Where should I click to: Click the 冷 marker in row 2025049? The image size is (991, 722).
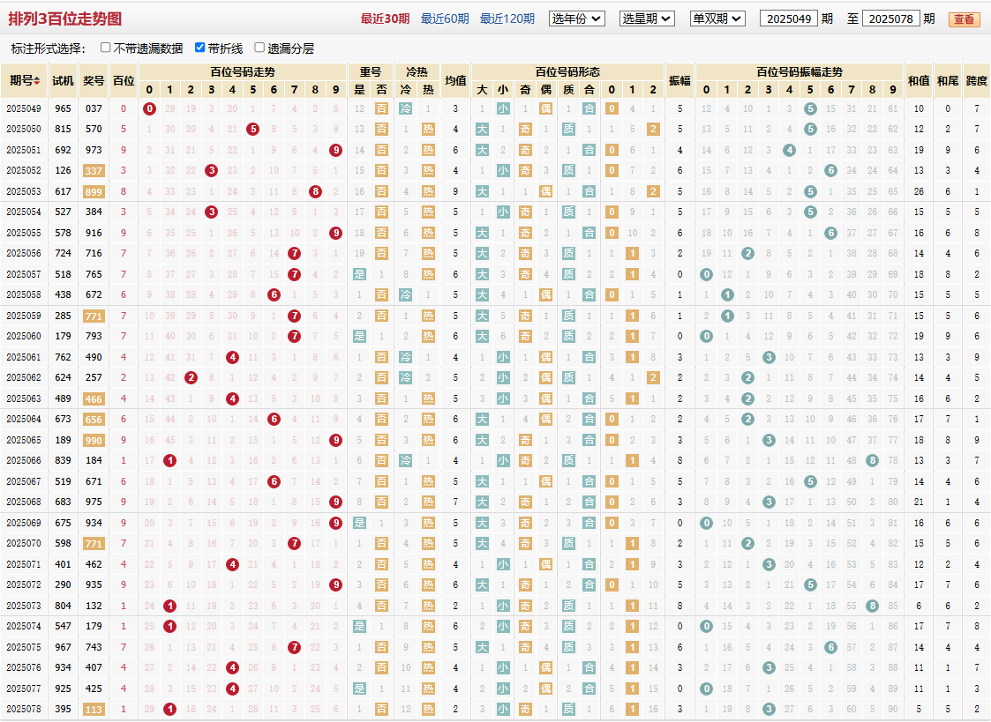(406, 108)
